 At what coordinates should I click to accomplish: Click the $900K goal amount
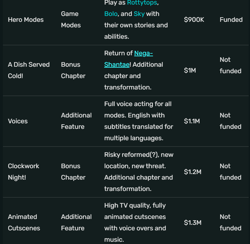pos(194,20)
